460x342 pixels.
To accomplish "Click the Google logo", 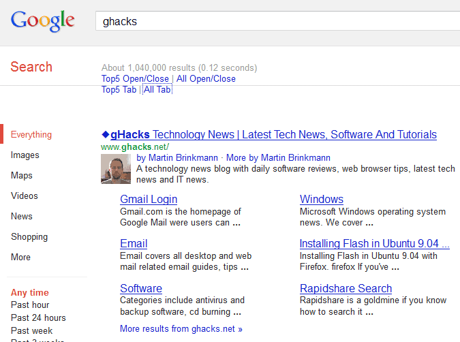I will click(x=43, y=20).
